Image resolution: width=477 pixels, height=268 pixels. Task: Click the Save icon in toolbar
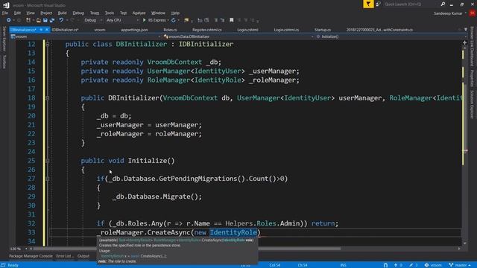45,20
